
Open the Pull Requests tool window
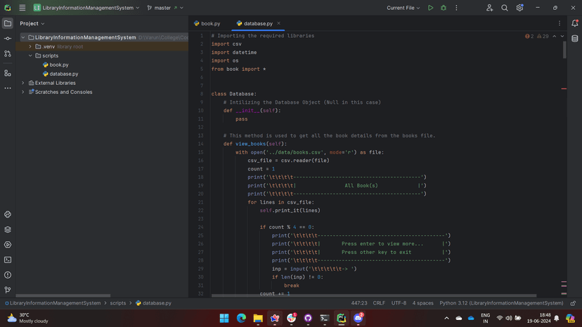pos(8,54)
